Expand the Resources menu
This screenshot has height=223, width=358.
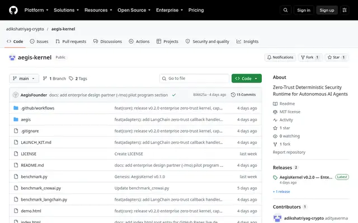click(x=98, y=10)
